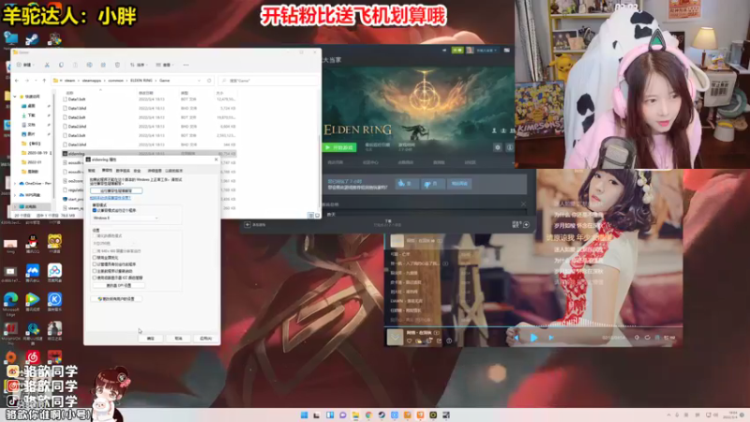Click Change settings for all users button
The width and height of the screenshot is (750, 422).
116,299
